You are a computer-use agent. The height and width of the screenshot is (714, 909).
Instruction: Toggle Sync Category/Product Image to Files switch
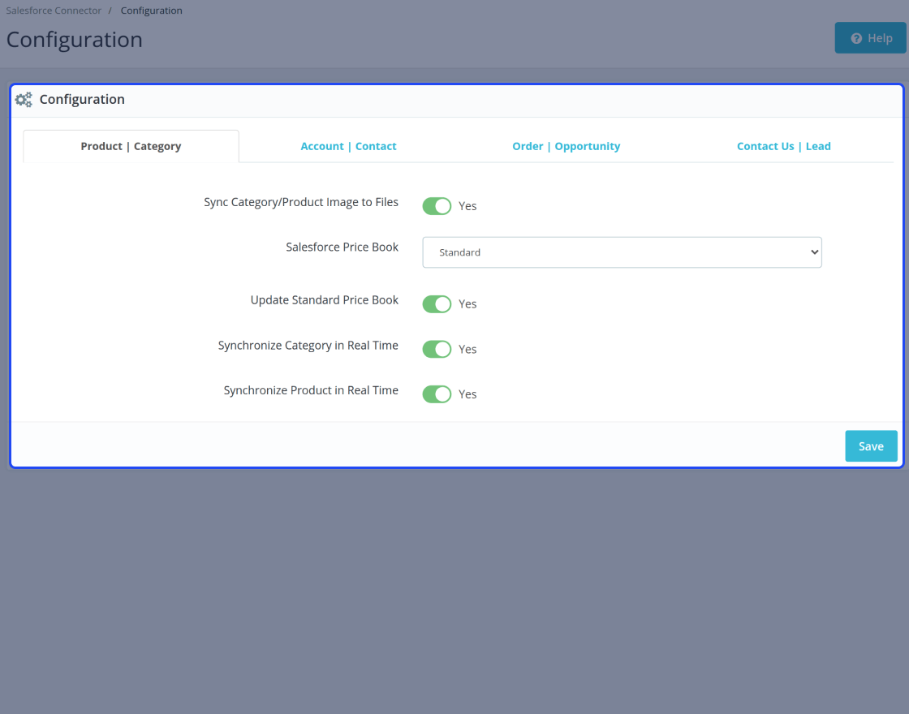437,206
